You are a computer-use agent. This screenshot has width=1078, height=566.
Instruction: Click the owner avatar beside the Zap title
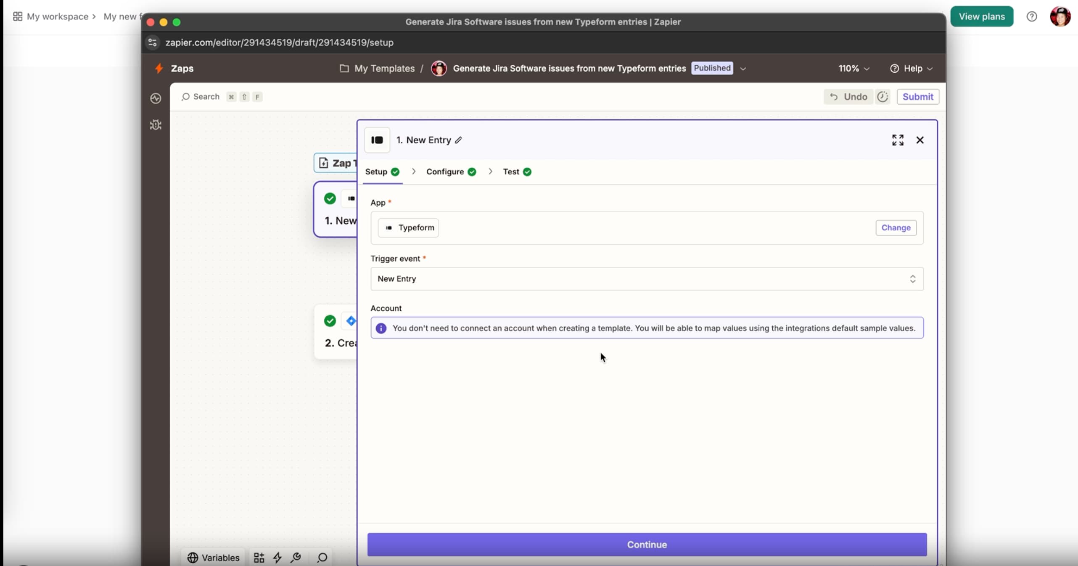(x=439, y=68)
